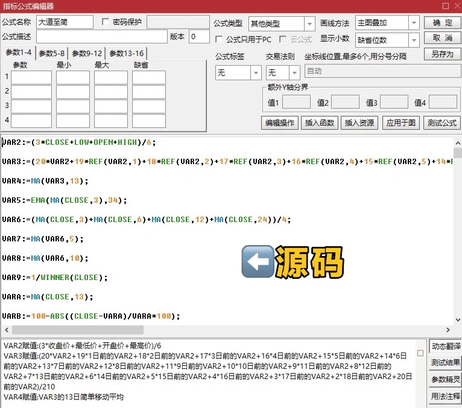Click row 3 缺省 field

(149, 106)
